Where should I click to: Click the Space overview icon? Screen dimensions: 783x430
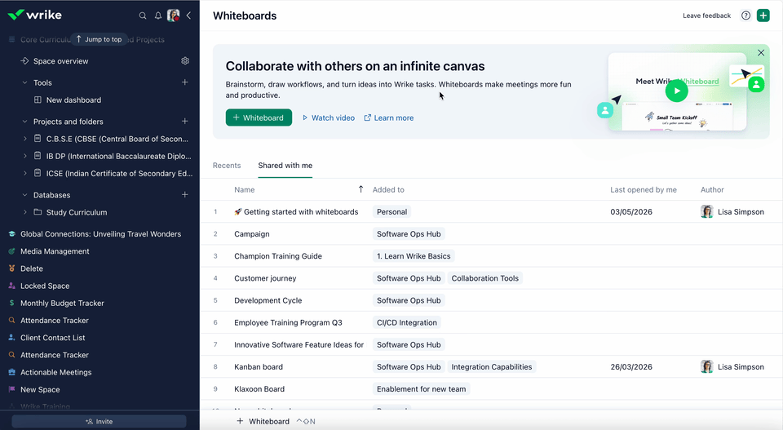pyautogui.click(x=24, y=61)
